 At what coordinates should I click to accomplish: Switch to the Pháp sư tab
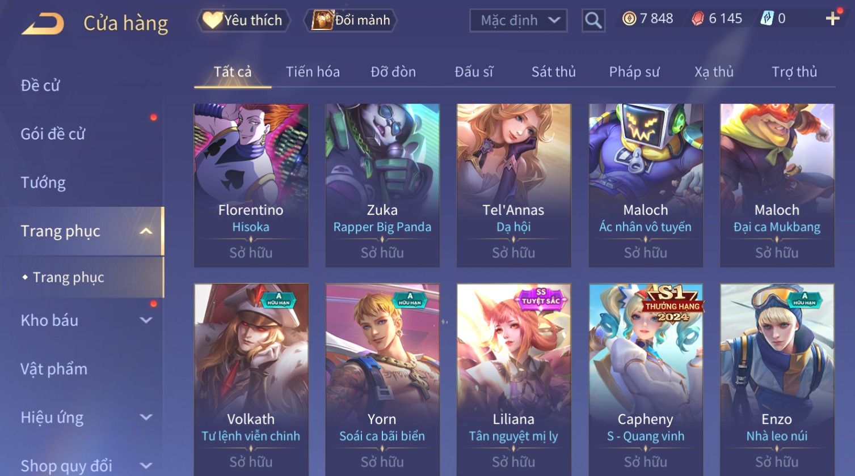(634, 72)
